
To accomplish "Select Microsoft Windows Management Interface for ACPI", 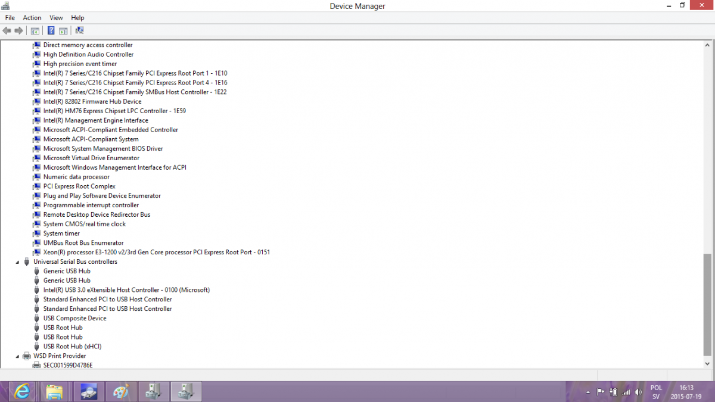I will (x=115, y=167).
